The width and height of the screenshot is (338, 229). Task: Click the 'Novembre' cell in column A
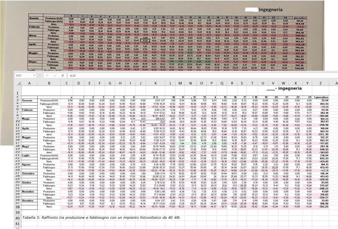(29, 192)
